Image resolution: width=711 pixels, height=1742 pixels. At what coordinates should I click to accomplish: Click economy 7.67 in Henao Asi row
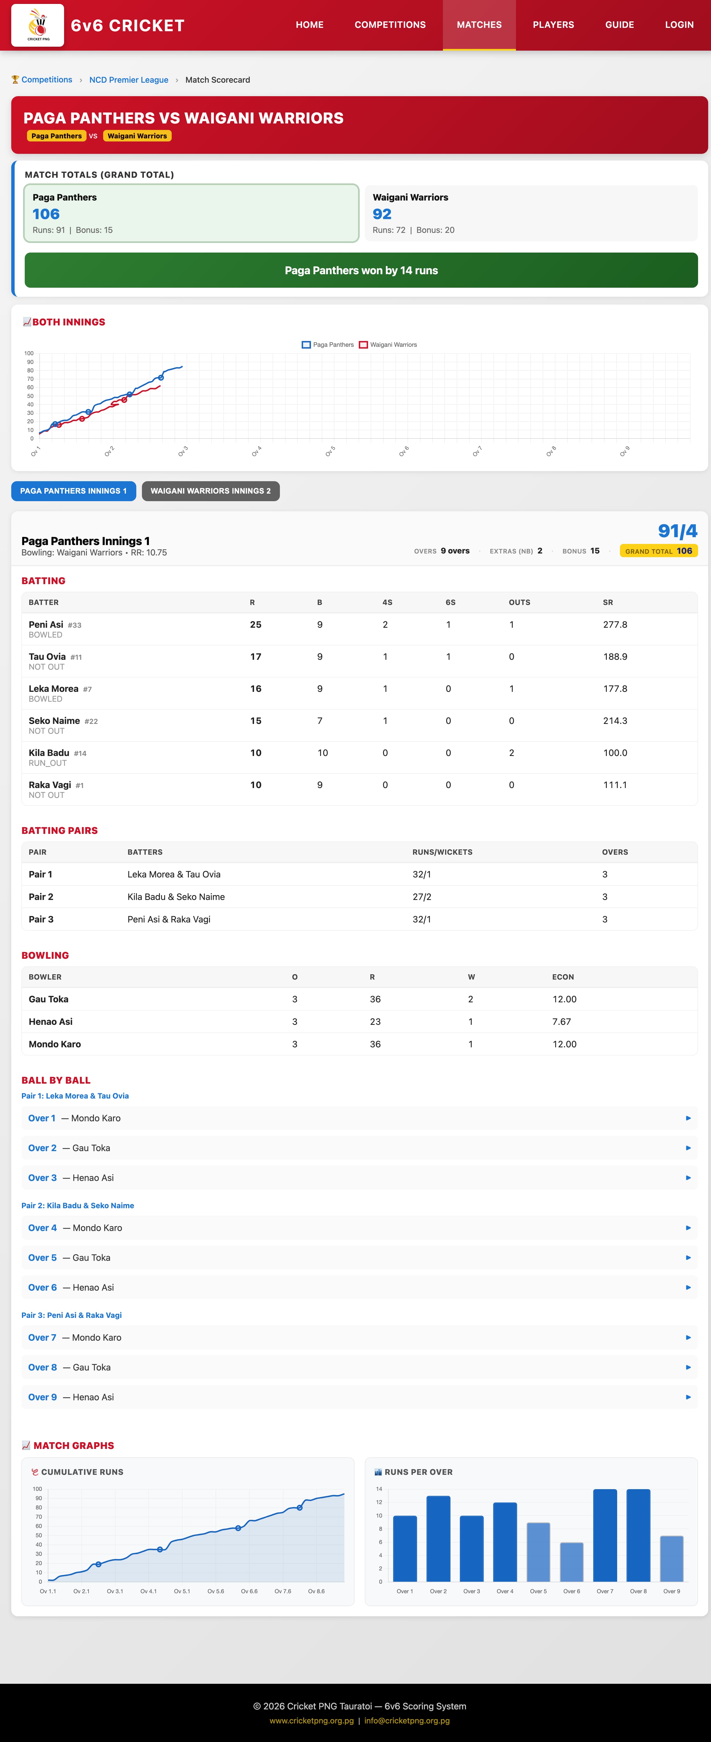pos(562,1022)
